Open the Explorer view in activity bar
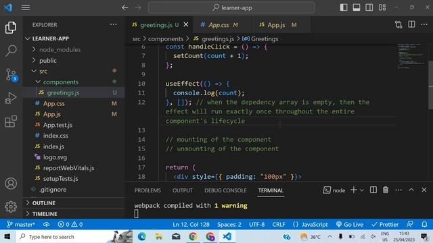The width and height of the screenshot is (433, 243). click(11, 28)
